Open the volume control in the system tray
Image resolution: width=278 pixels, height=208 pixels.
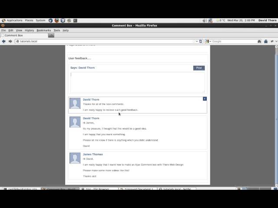pyautogui.click(x=205, y=20)
